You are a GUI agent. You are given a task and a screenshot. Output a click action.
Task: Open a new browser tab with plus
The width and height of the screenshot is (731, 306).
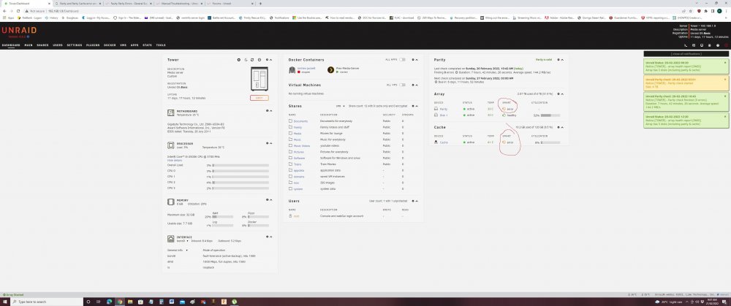pyautogui.click(x=260, y=3)
